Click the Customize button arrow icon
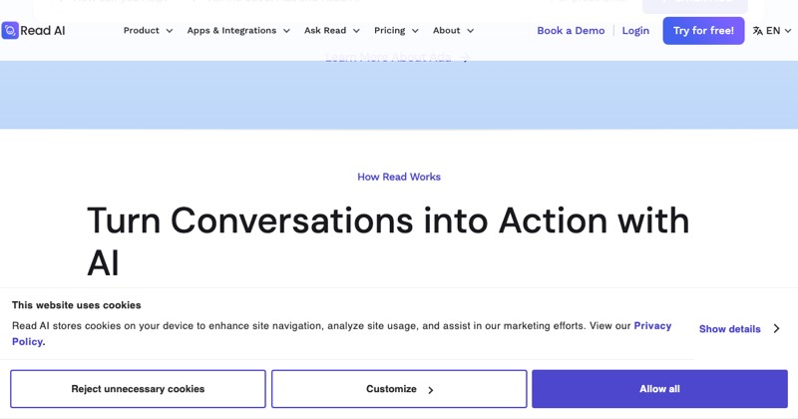Screen dimensions: 798x419 (431, 390)
